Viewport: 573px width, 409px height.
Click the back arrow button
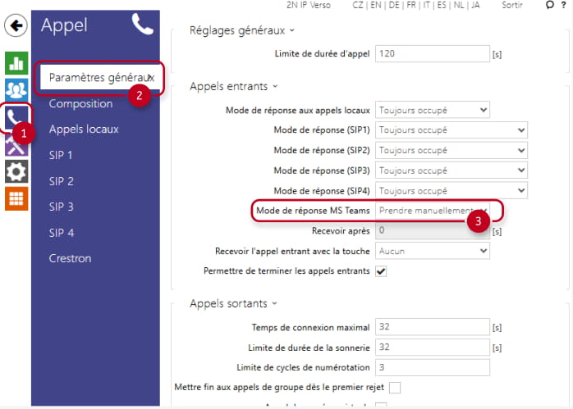click(x=16, y=25)
